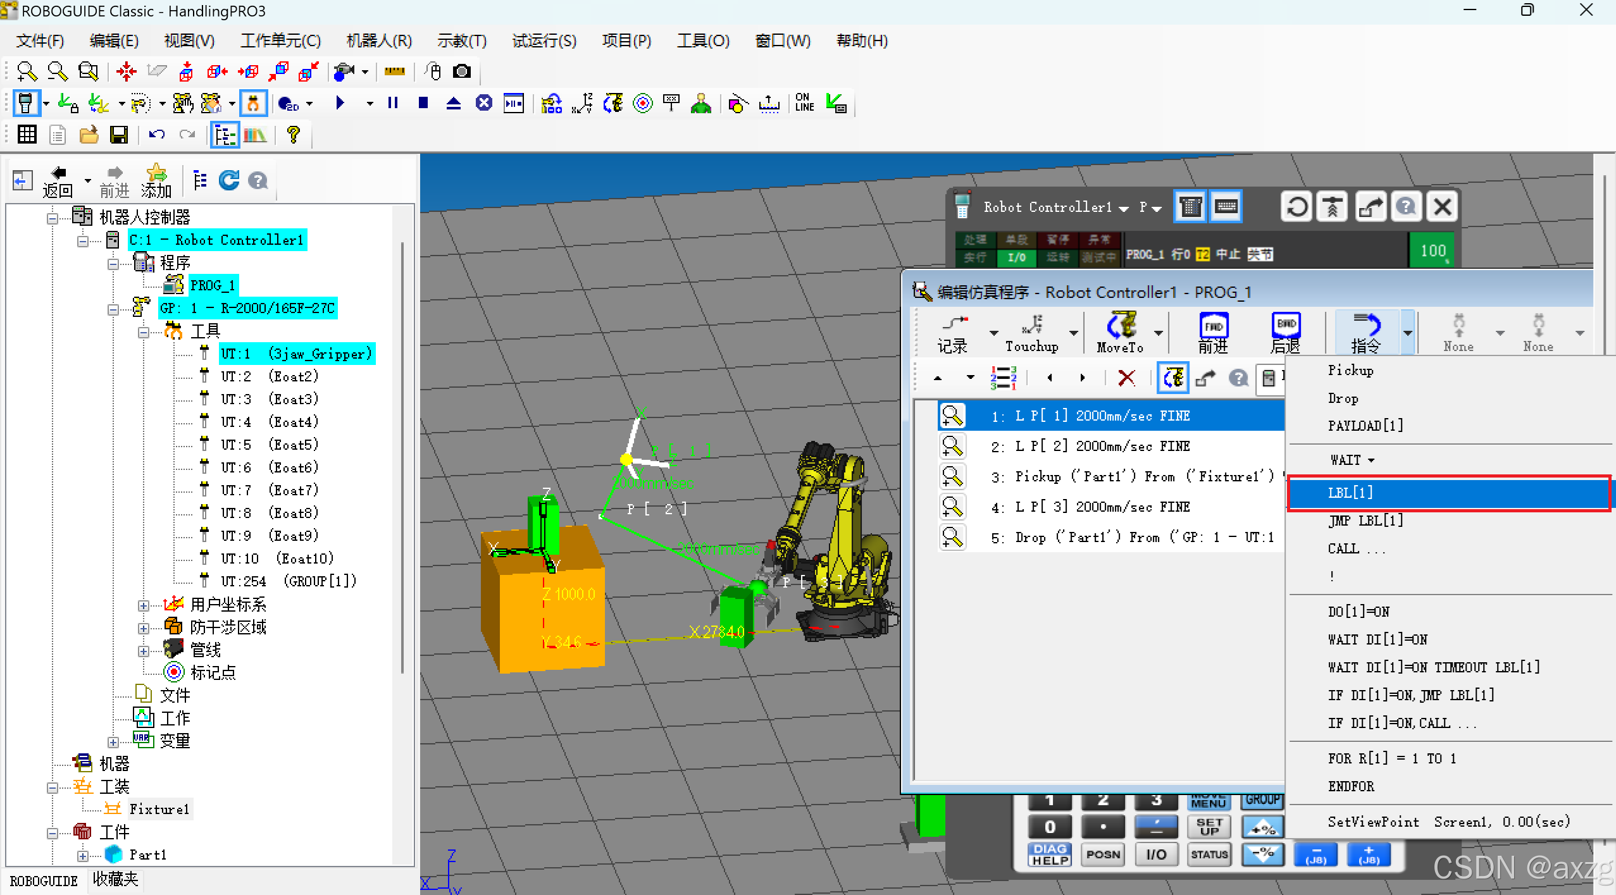Select JMP LBL[1] from instruction menu
1616x895 pixels.
[1365, 521]
